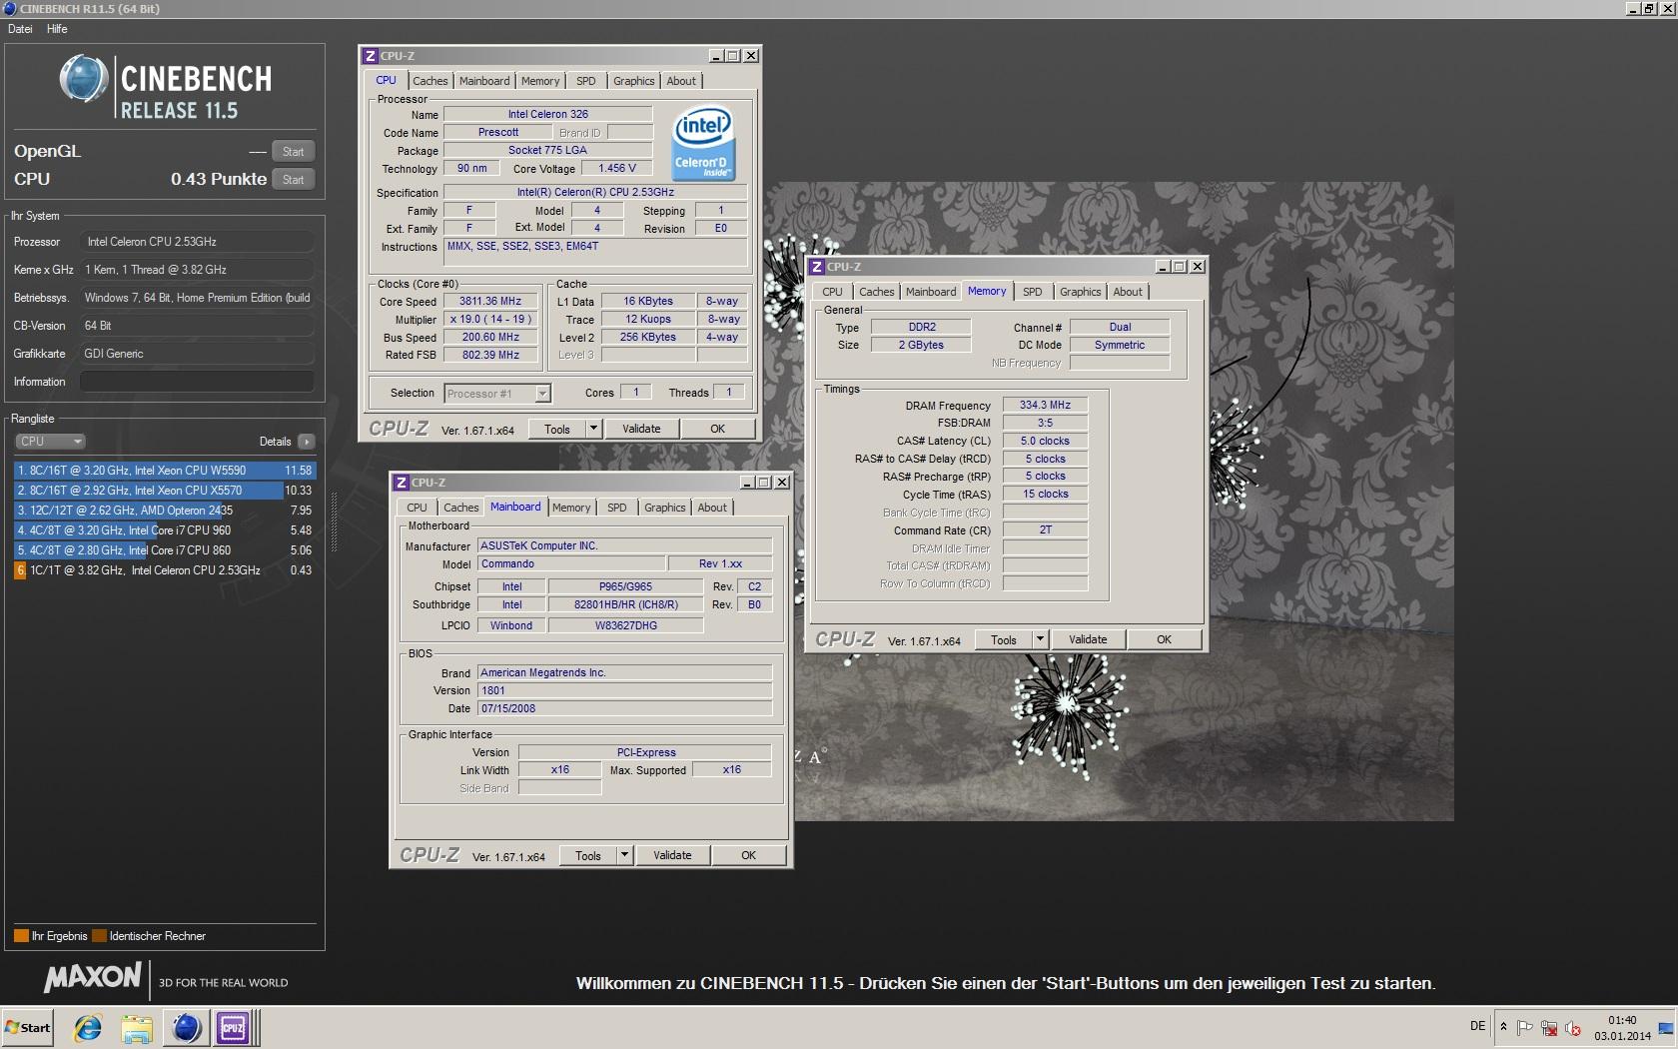
Task: Click Multiplier value x 19.0
Action: pos(490,319)
